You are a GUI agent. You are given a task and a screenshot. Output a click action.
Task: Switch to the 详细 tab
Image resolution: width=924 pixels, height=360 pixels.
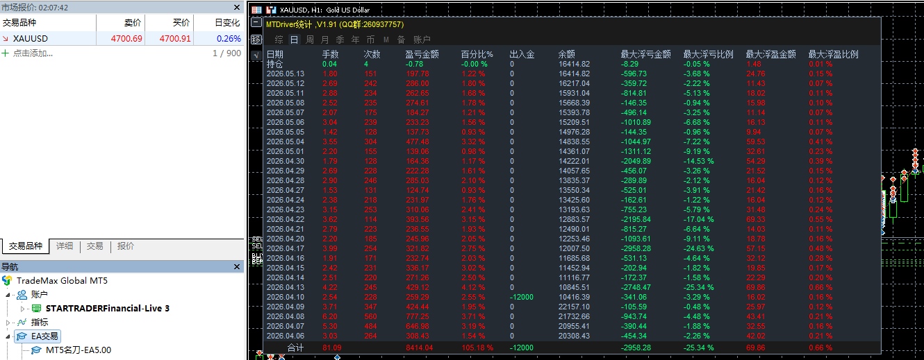(x=65, y=246)
